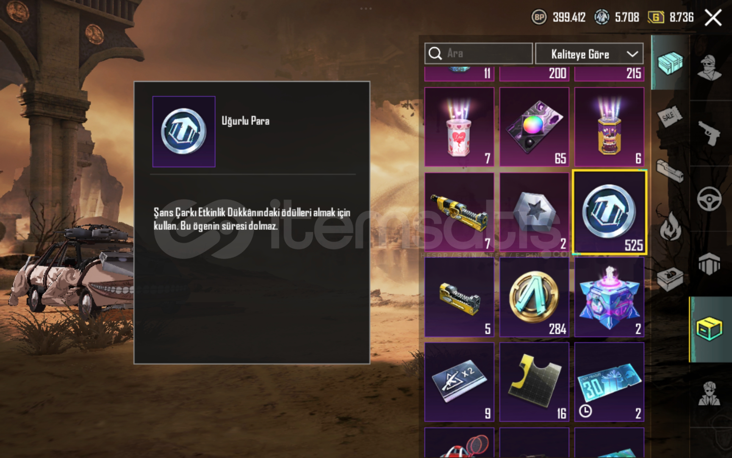Select the flame effects category icon
Viewport: 732px width, 458px height.
(x=670, y=226)
